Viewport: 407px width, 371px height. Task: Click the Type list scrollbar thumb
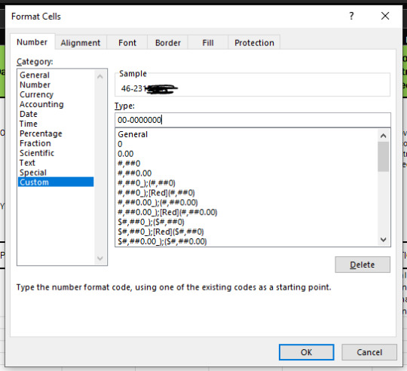point(384,157)
